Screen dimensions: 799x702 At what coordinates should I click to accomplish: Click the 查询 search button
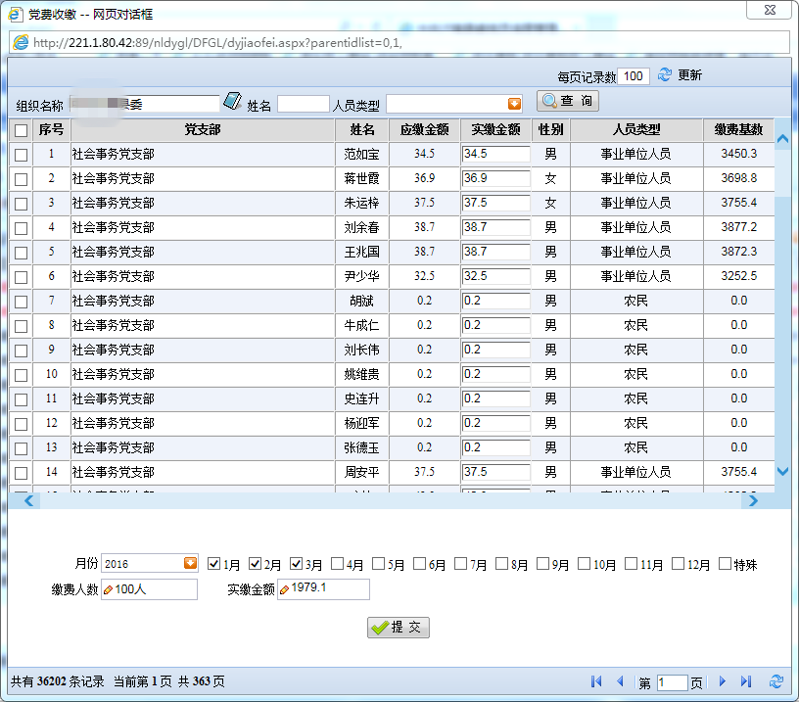(x=568, y=100)
